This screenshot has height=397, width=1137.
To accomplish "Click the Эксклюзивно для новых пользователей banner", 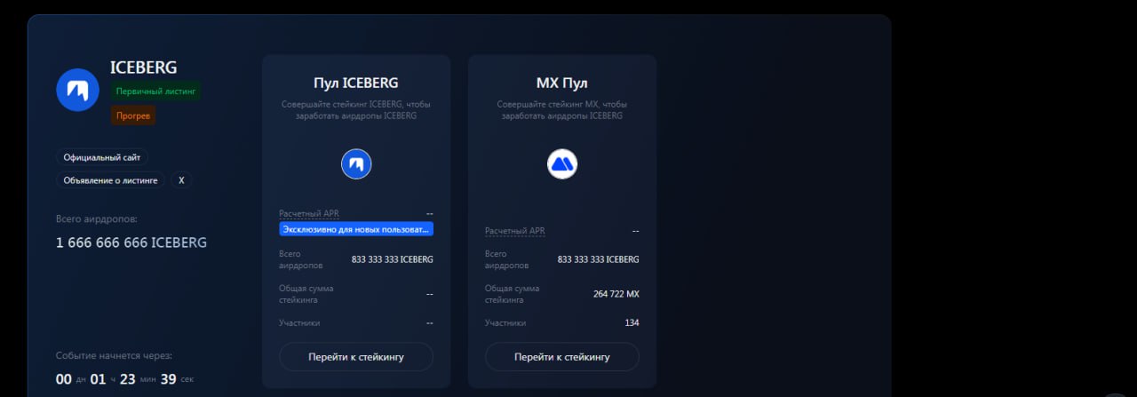I will click(356, 229).
